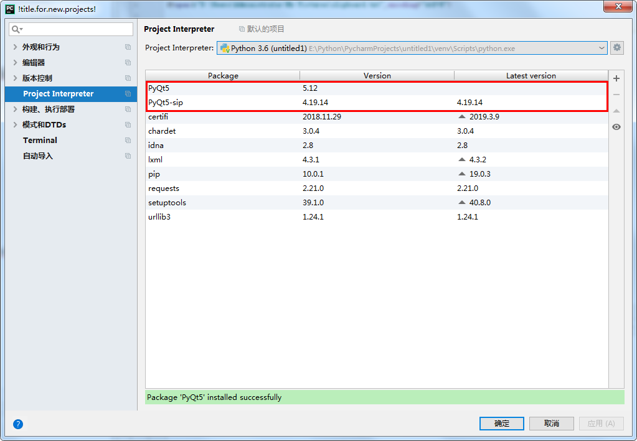The image size is (637, 441).
Task: Expand the 版本控制 settings group
Action: coord(15,78)
